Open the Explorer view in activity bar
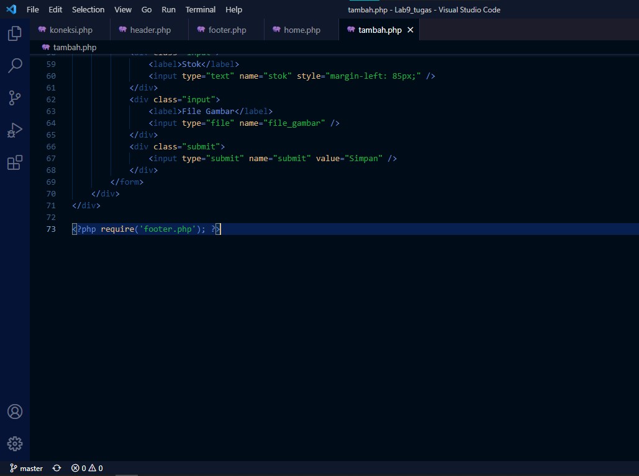 (15, 33)
